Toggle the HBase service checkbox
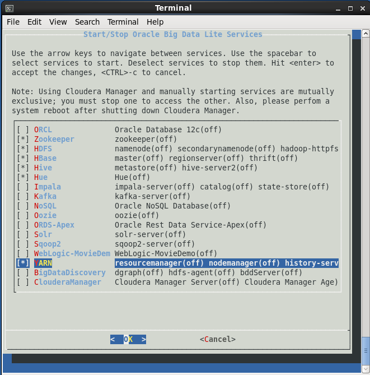Image resolution: width=370 pixels, height=375 pixels. (x=23, y=158)
